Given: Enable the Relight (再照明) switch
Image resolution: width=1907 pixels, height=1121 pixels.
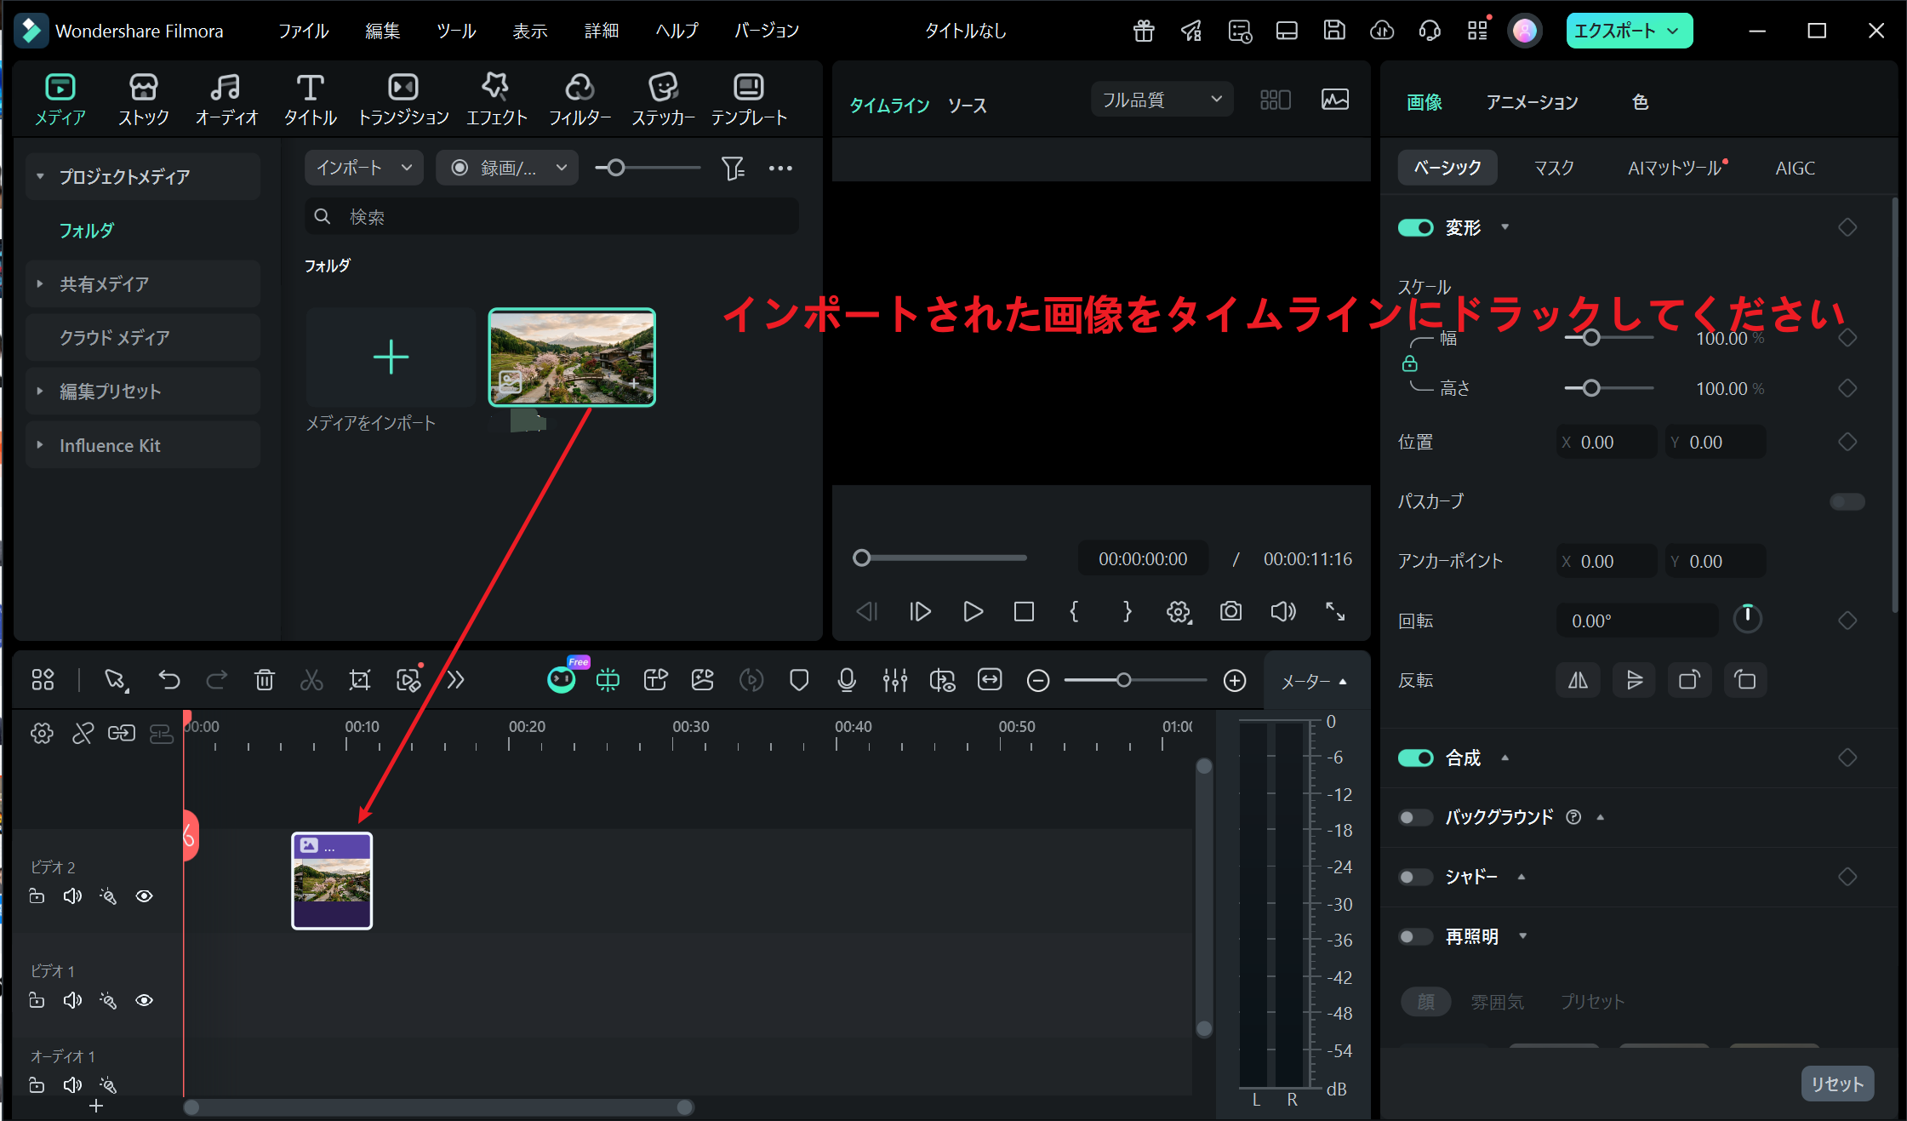Looking at the screenshot, I should point(1416,936).
